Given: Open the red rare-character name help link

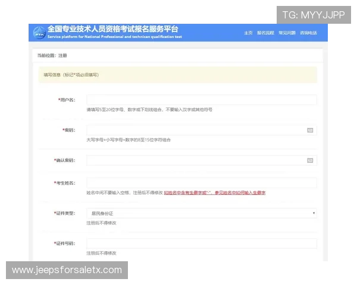Looking at the screenshot, I should click(215, 193).
